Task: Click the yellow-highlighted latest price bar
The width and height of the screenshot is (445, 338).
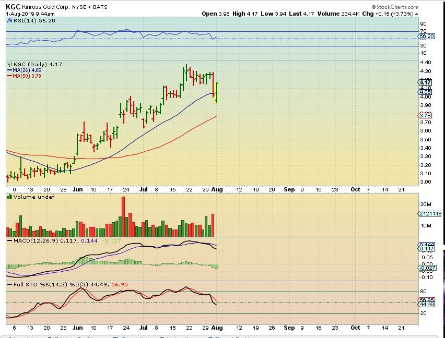Action: click(217, 93)
